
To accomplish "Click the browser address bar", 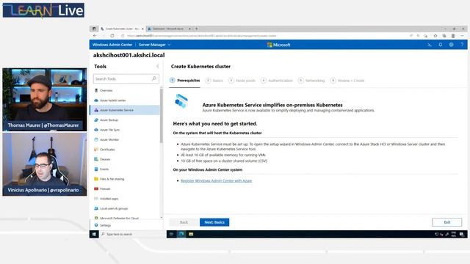I will [264, 36].
